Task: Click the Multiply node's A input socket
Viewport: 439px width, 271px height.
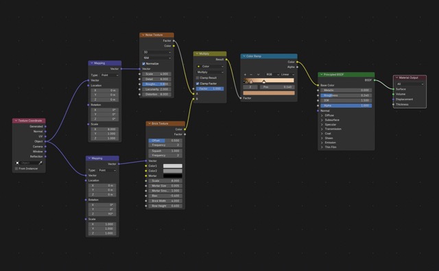Action: pos(193,94)
